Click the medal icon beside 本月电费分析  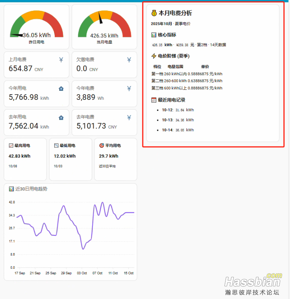pyautogui.click(x=154, y=13)
